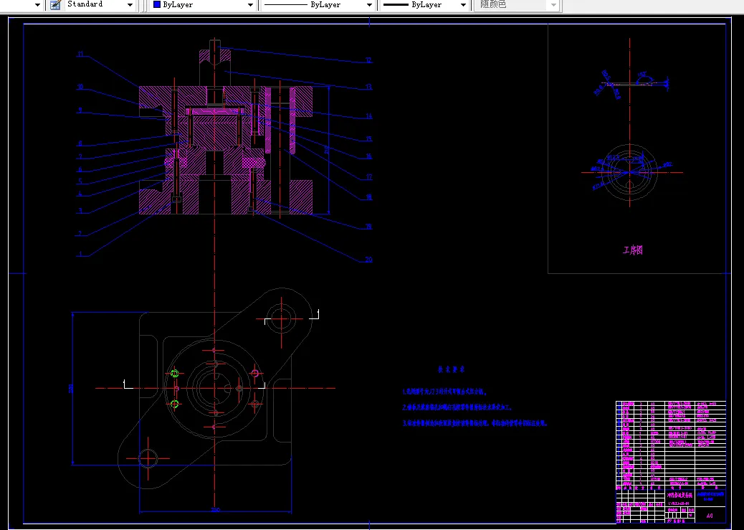The width and height of the screenshot is (744, 530).
Task: Select callout number 17 in section view
Action: 368,177
